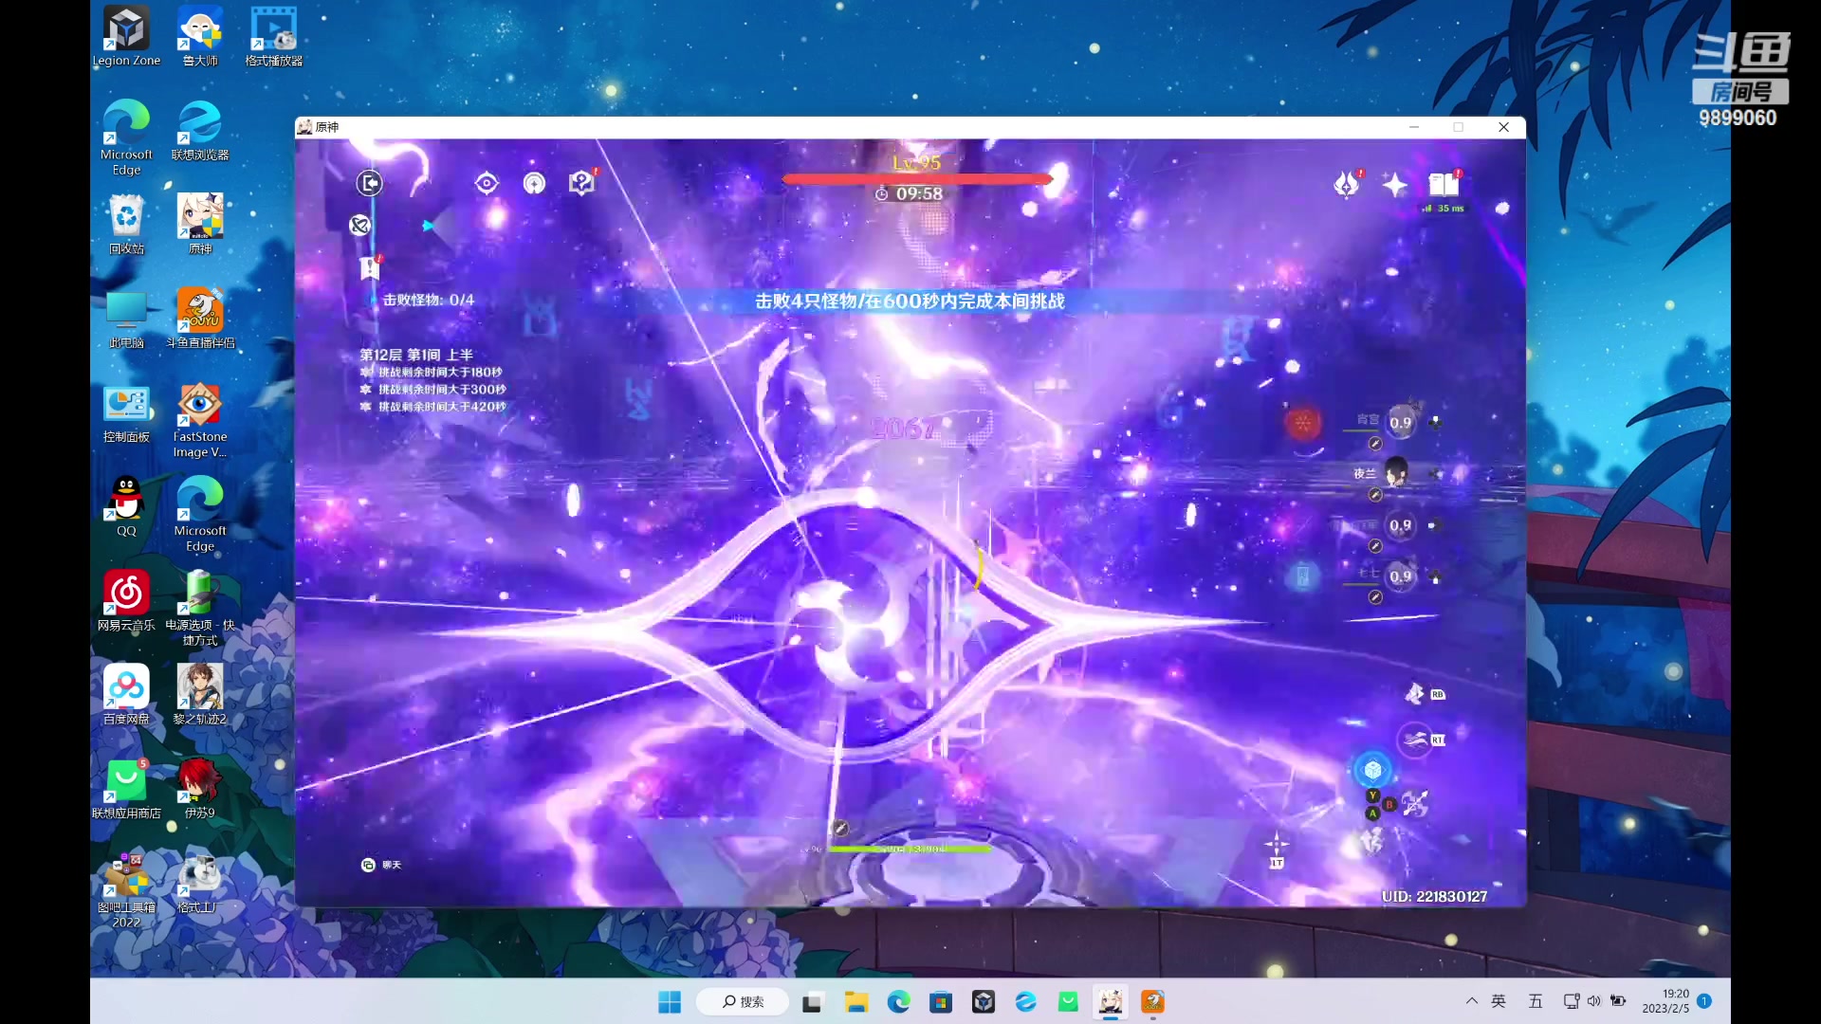Open 图吧工具箱2022 desktop shortcut
This screenshot has height=1024, width=1821.
126,890
